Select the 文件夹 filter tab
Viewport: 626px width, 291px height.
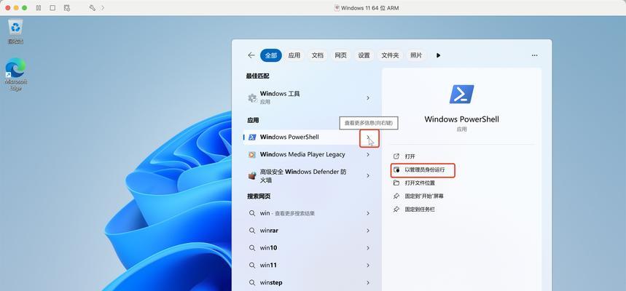(x=390, y=55)
